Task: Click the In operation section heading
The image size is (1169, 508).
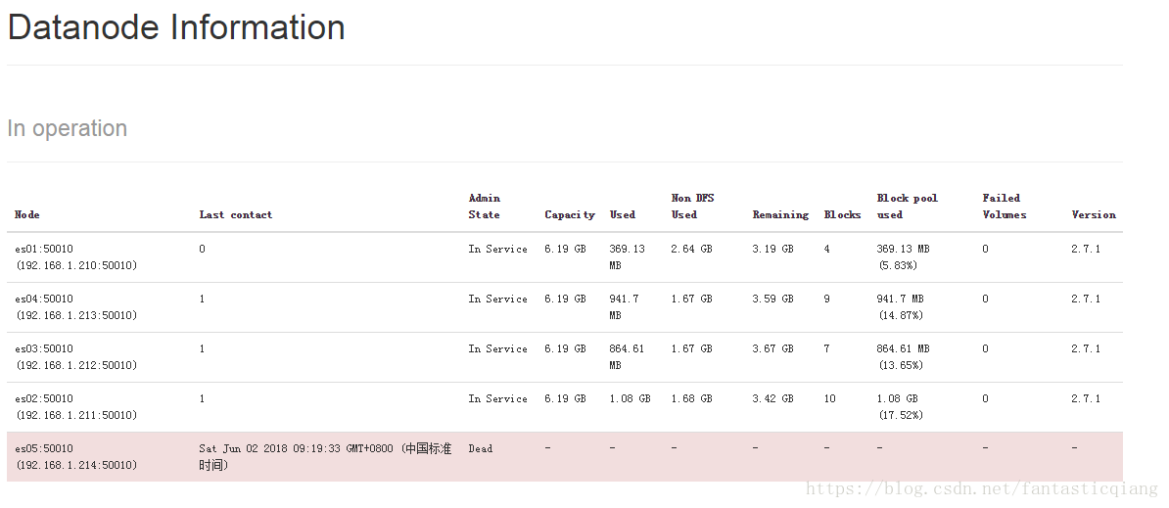Action: (x=68, y=128)
